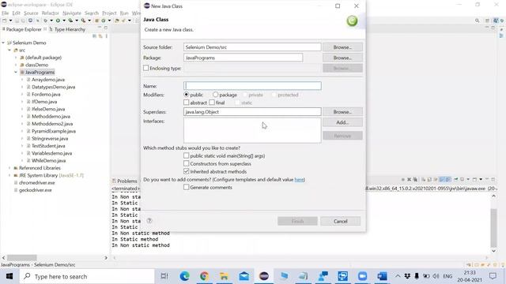Viewport: 506px width, 284px height.
Task: Collapse the src folder node
Action: 9,50
